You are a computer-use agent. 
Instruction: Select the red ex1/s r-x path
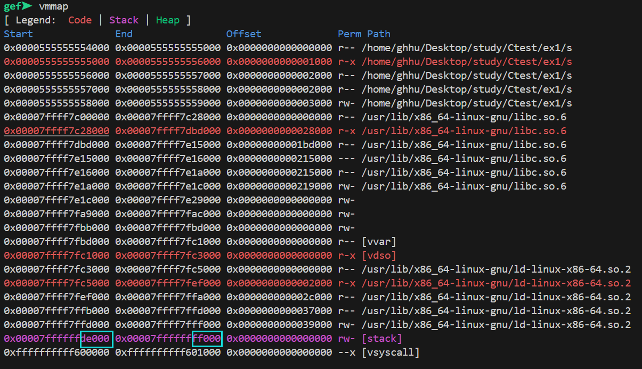click(467, 62)
